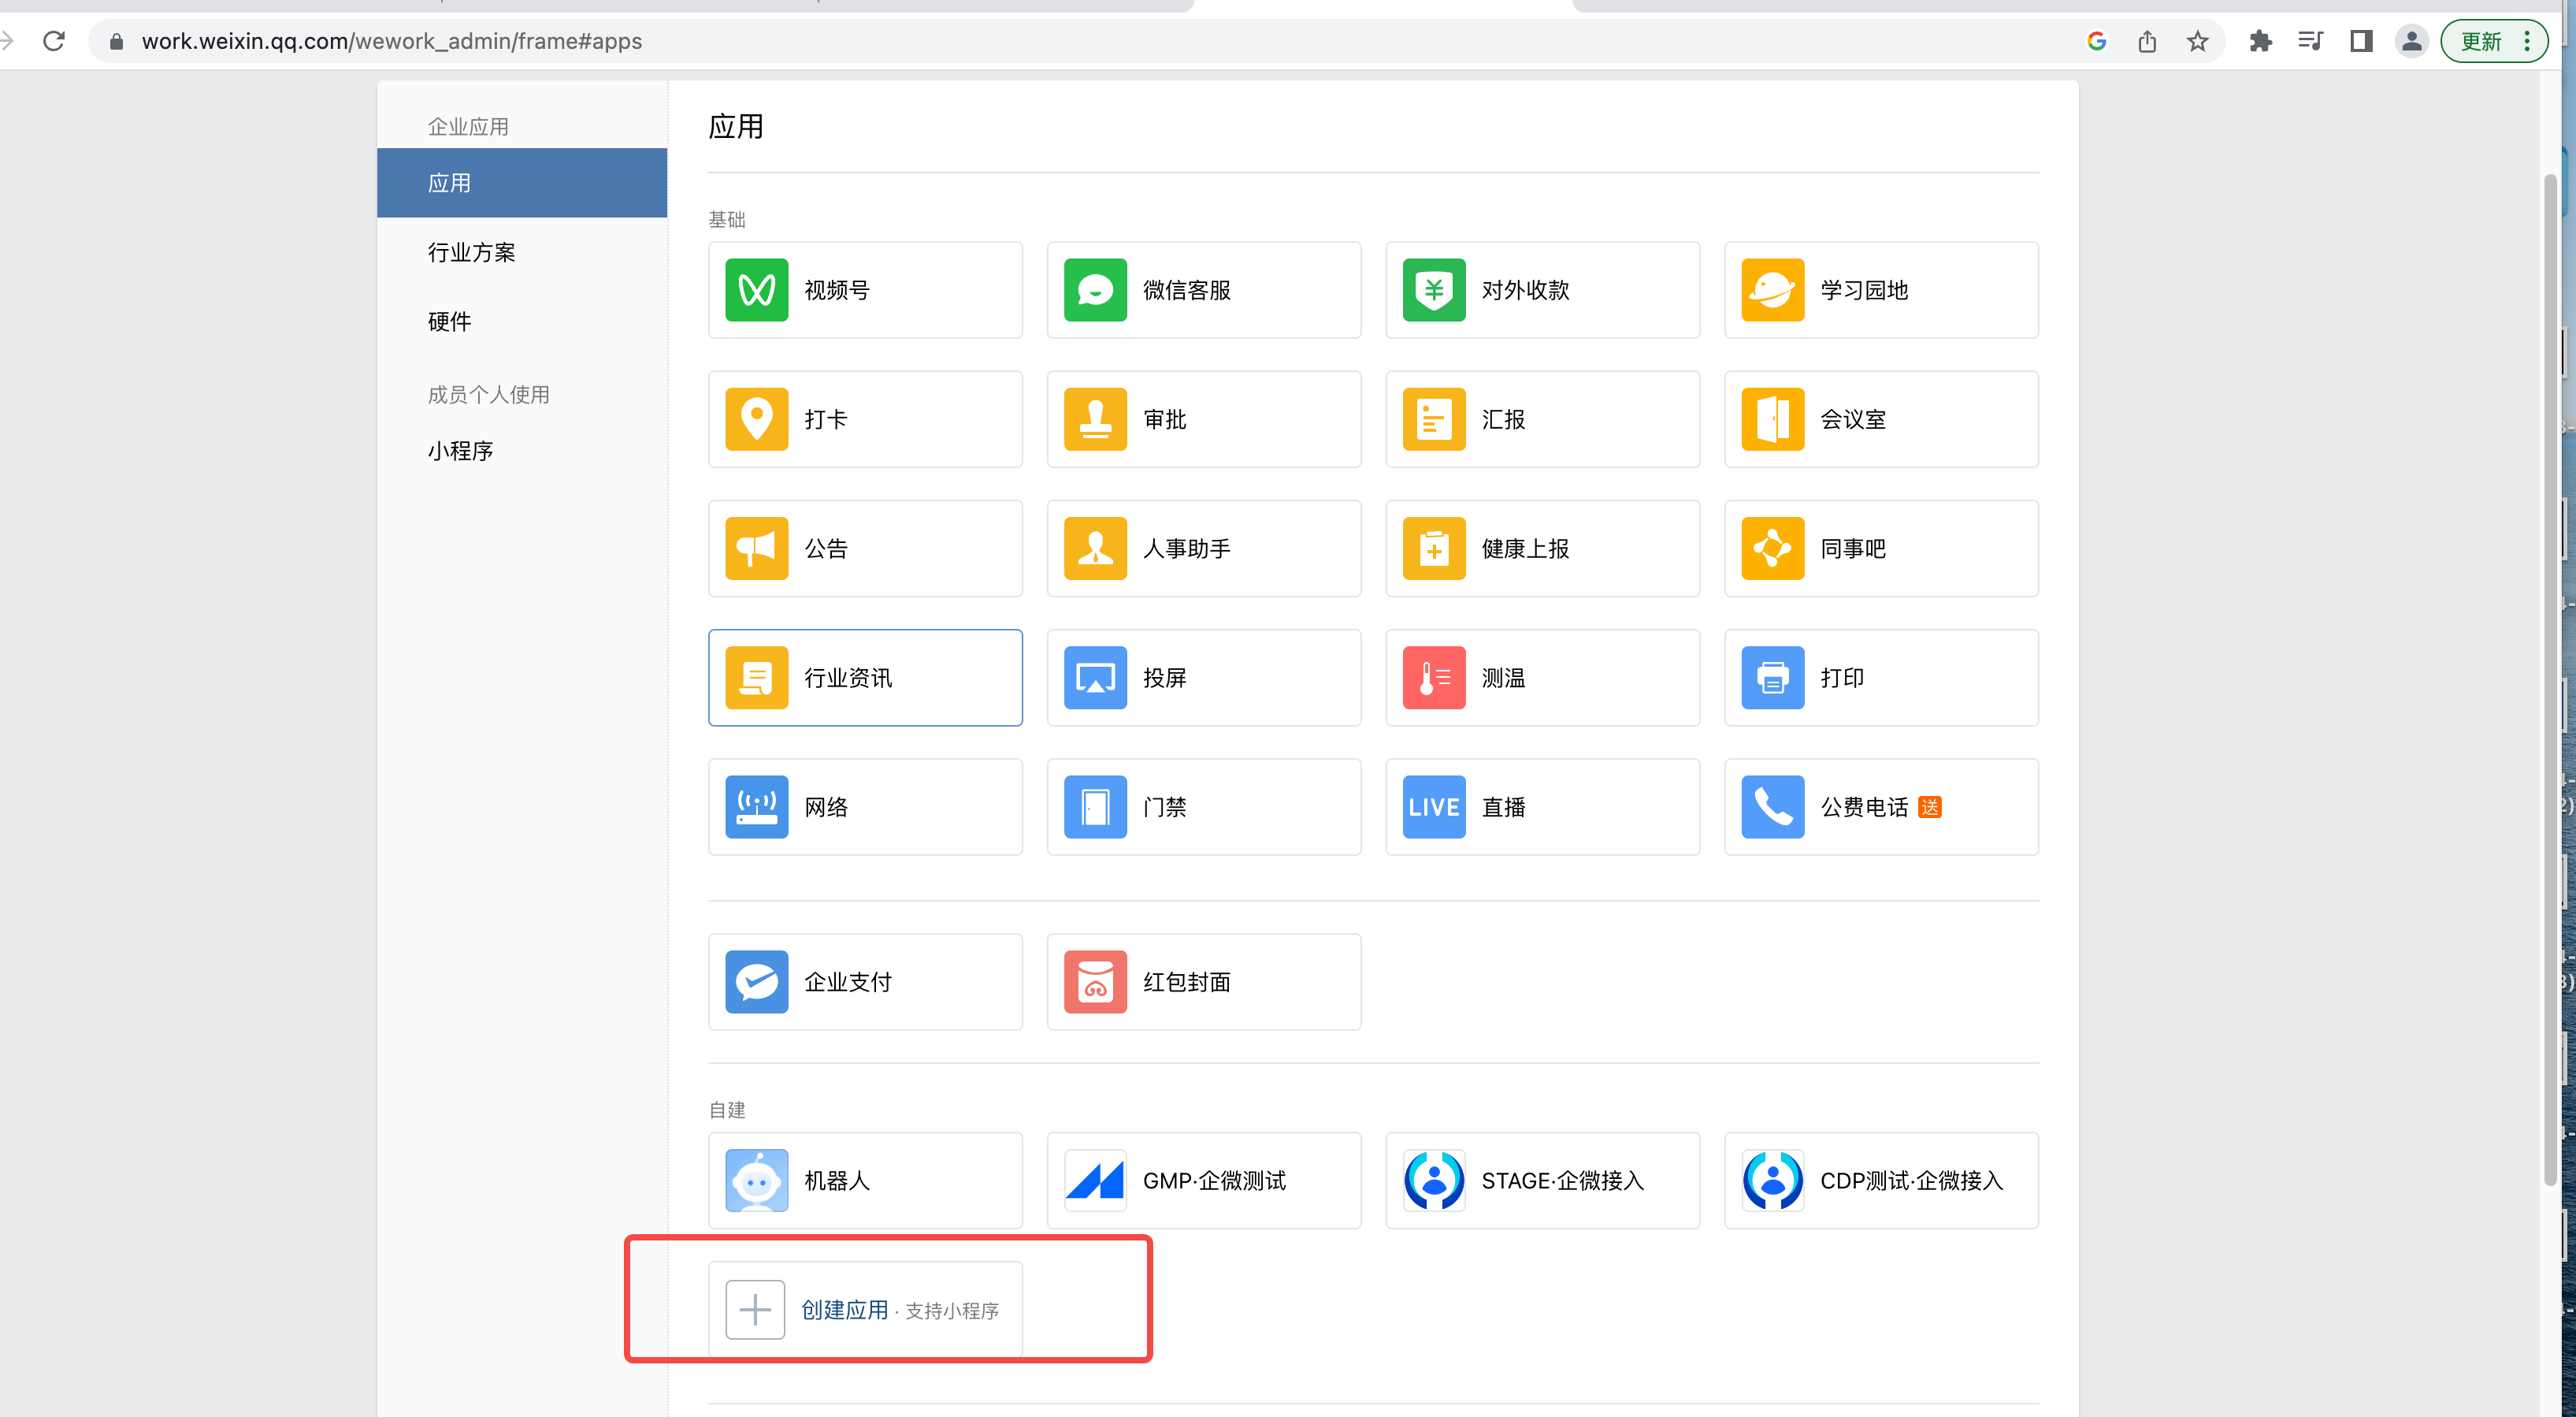Open the 企业支付 payment icon

coord(756,982)
